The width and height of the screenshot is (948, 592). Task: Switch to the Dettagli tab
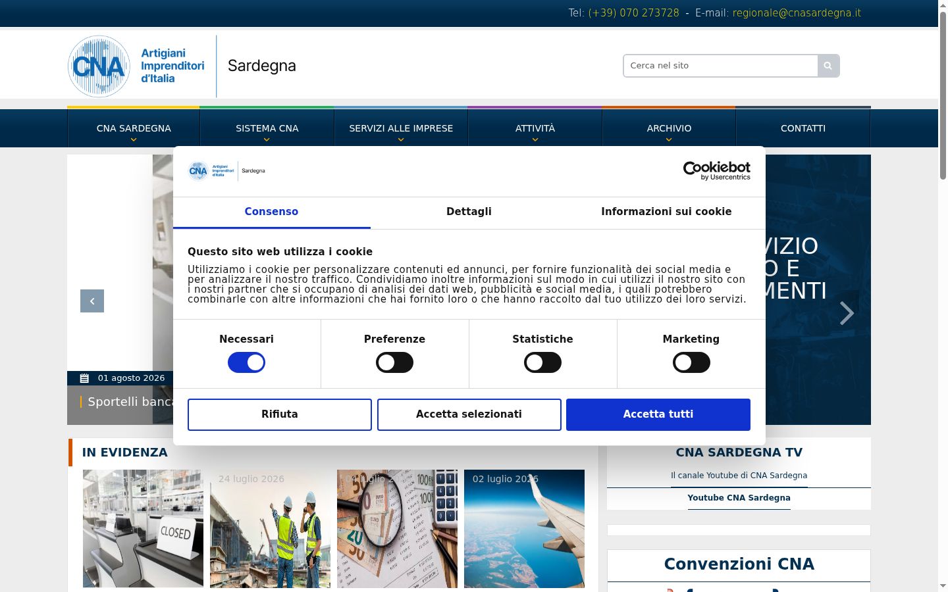(x=469, y=212)
